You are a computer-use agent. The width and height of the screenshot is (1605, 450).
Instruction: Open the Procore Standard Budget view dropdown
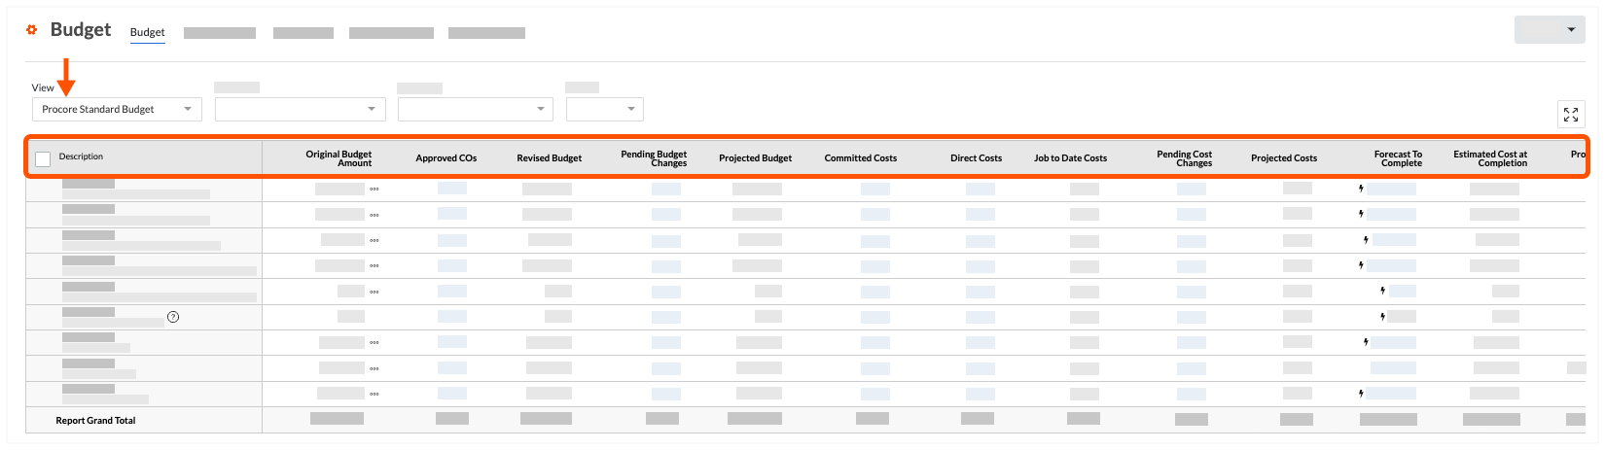coord(117,109)
